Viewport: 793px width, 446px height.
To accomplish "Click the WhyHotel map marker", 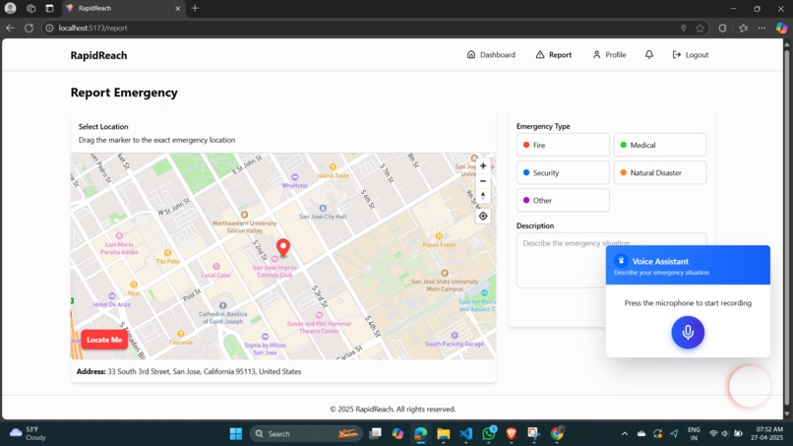I will click(294, 177).
